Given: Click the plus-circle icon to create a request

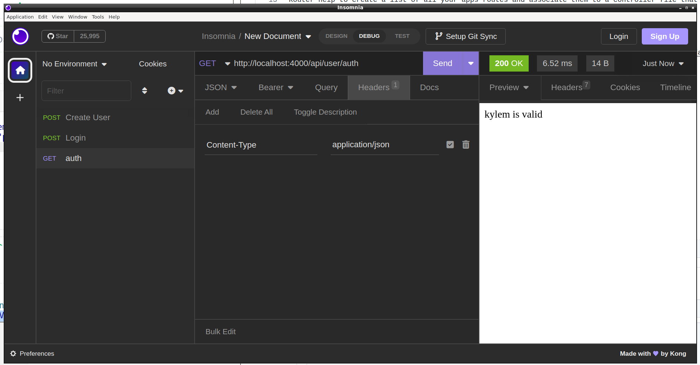Looking at the screenshot, I should (x=171, y=91).
